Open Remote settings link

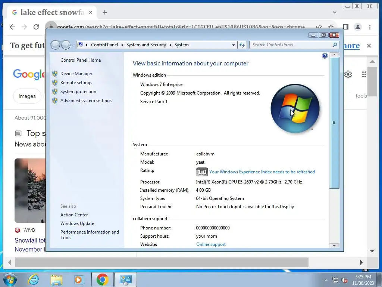pos(76,83)
